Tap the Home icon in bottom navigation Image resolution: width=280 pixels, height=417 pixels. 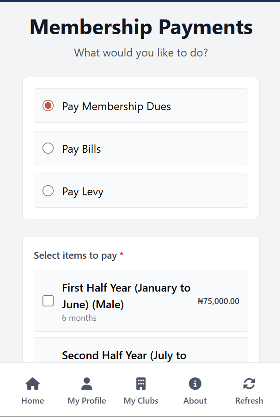point(32,384)
